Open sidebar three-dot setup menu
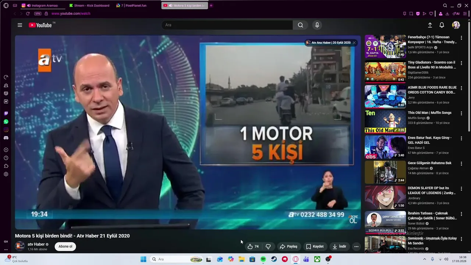Image resolution: width=471 pixels, height=265 pixels. click(6, 250)
